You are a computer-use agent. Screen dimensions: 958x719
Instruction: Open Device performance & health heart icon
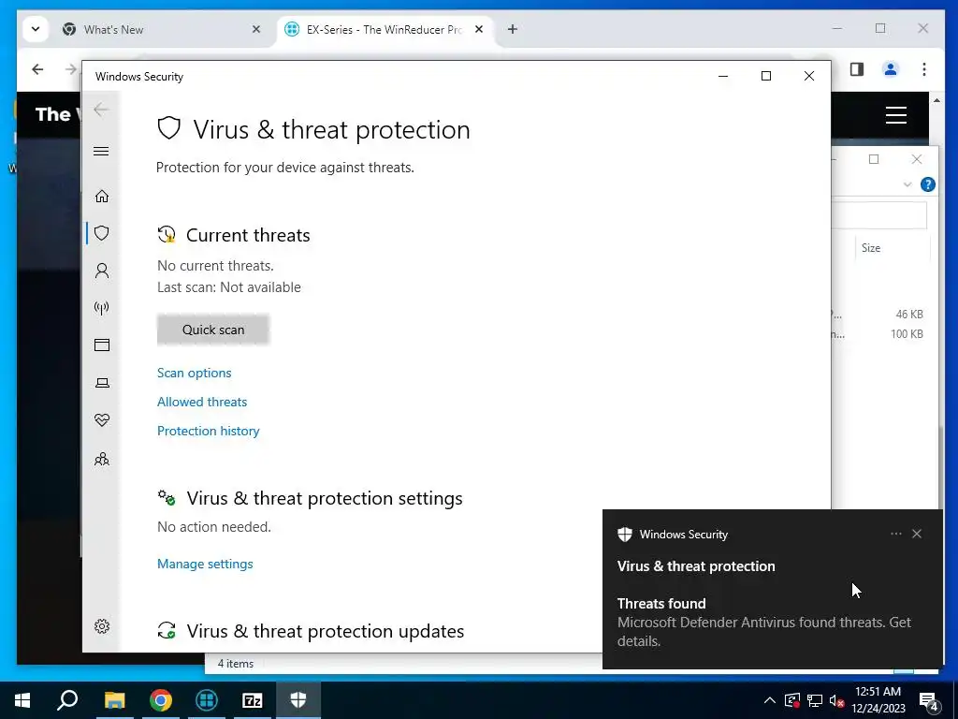pyautogui.click(x=102, y=420)
